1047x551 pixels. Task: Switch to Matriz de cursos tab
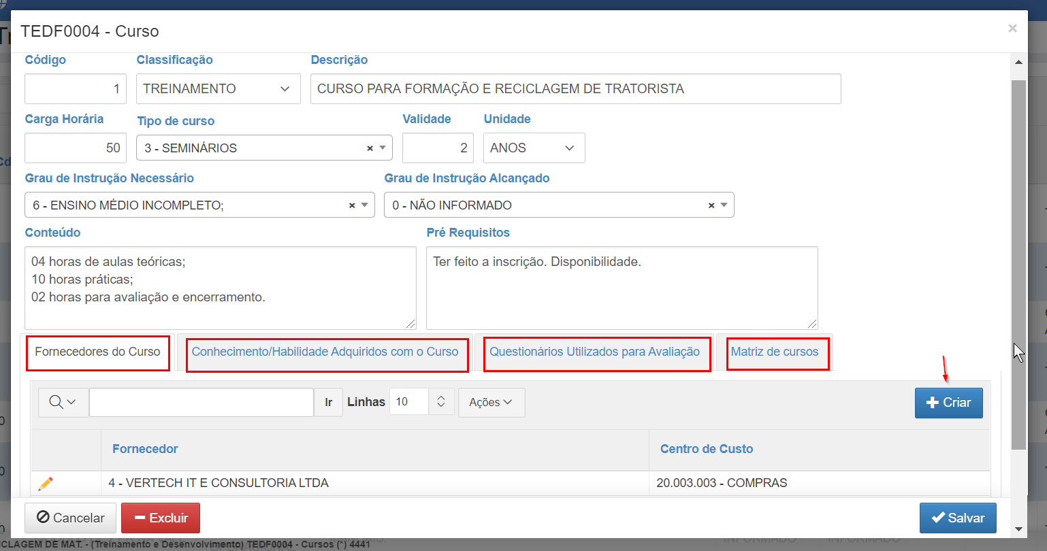[x=775, y=352]
